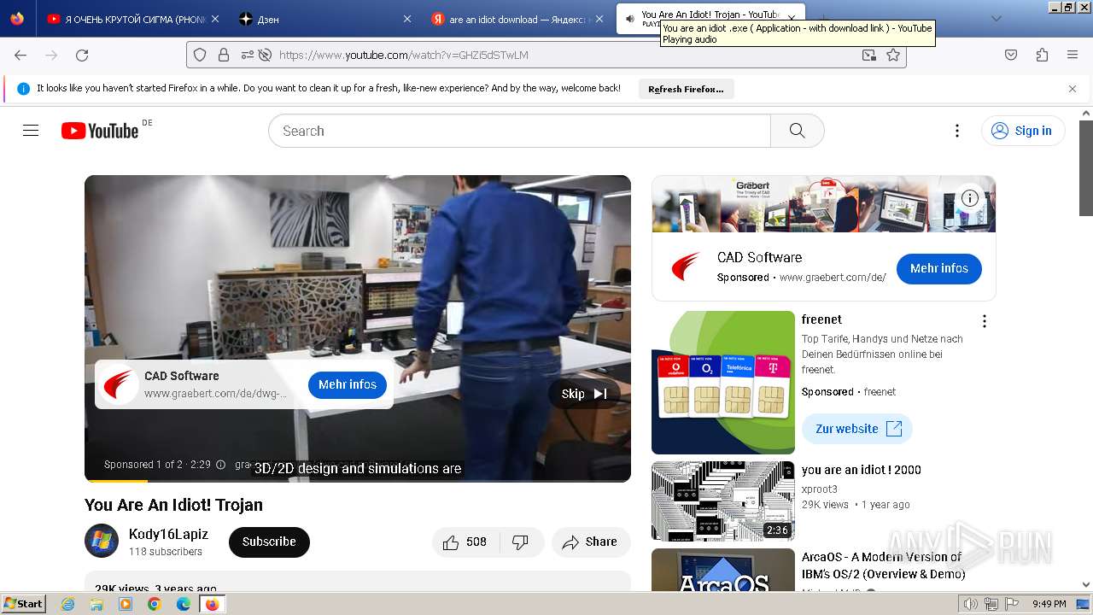1093x615 pixels.
Task: Click www.graebert.com/de/ sponsored link
Action: (833, 278)
